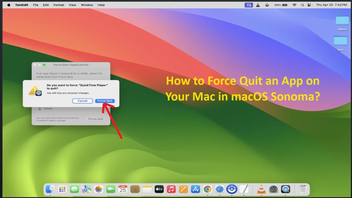Open the Photos app in the Dock

pos(99,189)
